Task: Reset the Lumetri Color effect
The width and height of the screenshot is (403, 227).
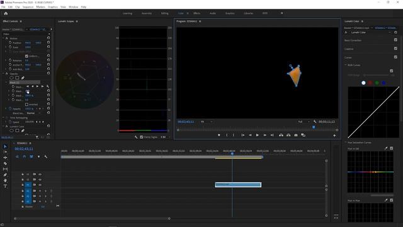Action: [395, 32]
